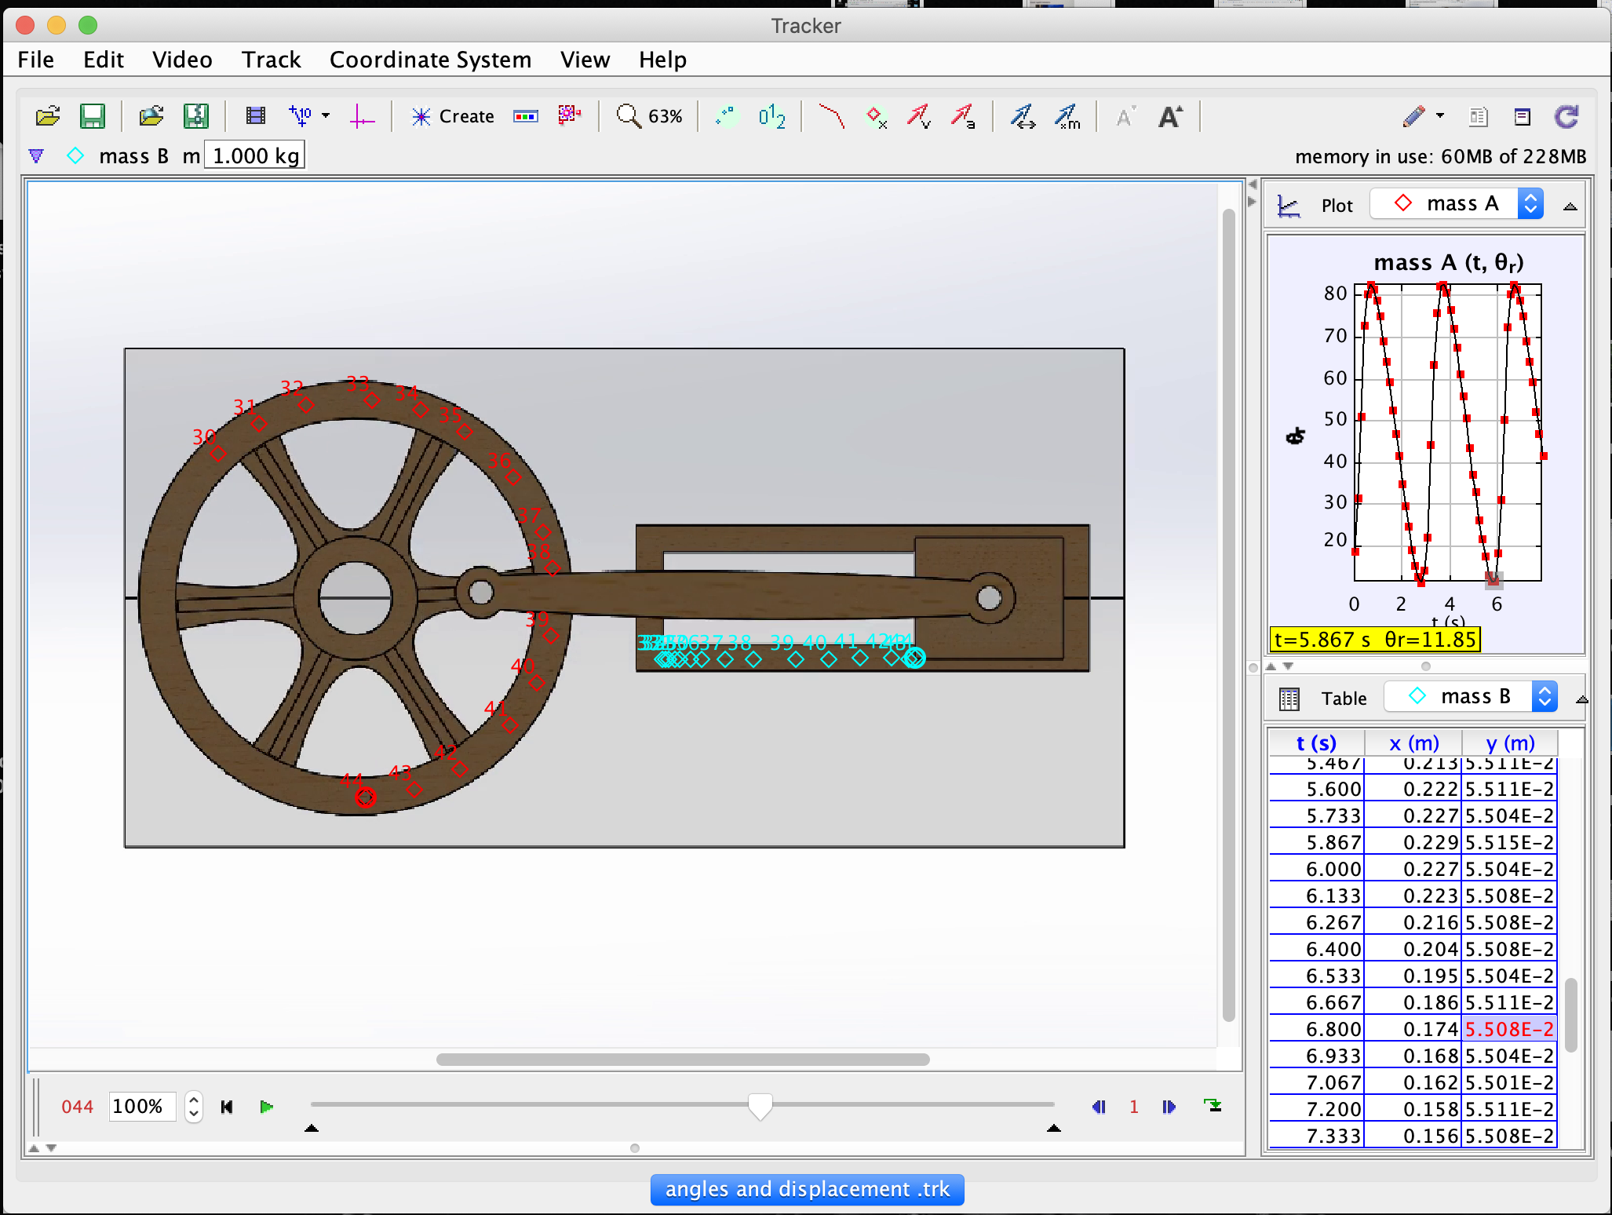1612x1215 pixels.
Task: Open the table track selector showing mass B
Action: (1471, 696)
